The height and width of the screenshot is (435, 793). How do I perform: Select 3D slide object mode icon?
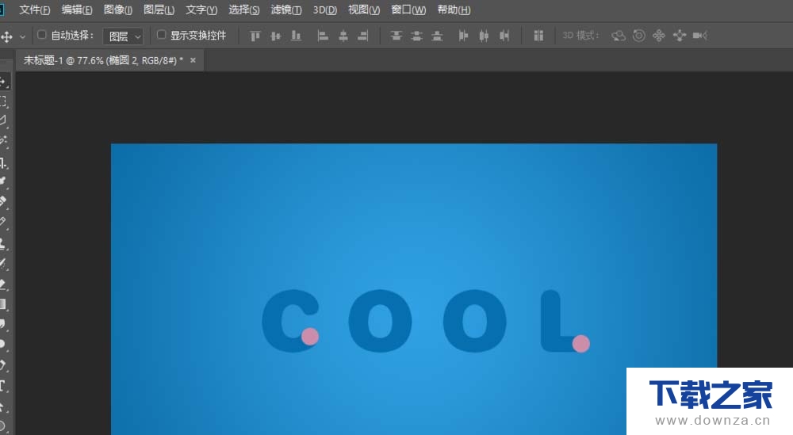[x=680, y=36]
